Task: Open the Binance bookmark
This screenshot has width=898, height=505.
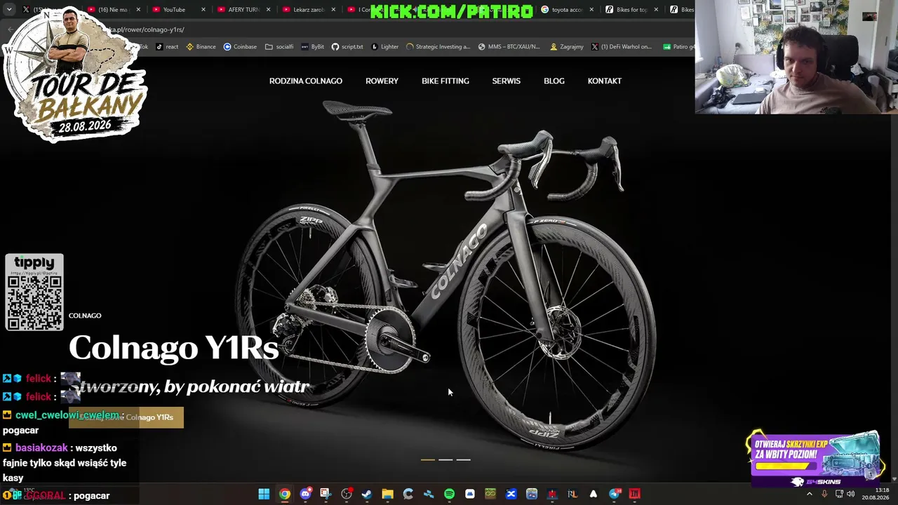Action: tap(201, 47)
